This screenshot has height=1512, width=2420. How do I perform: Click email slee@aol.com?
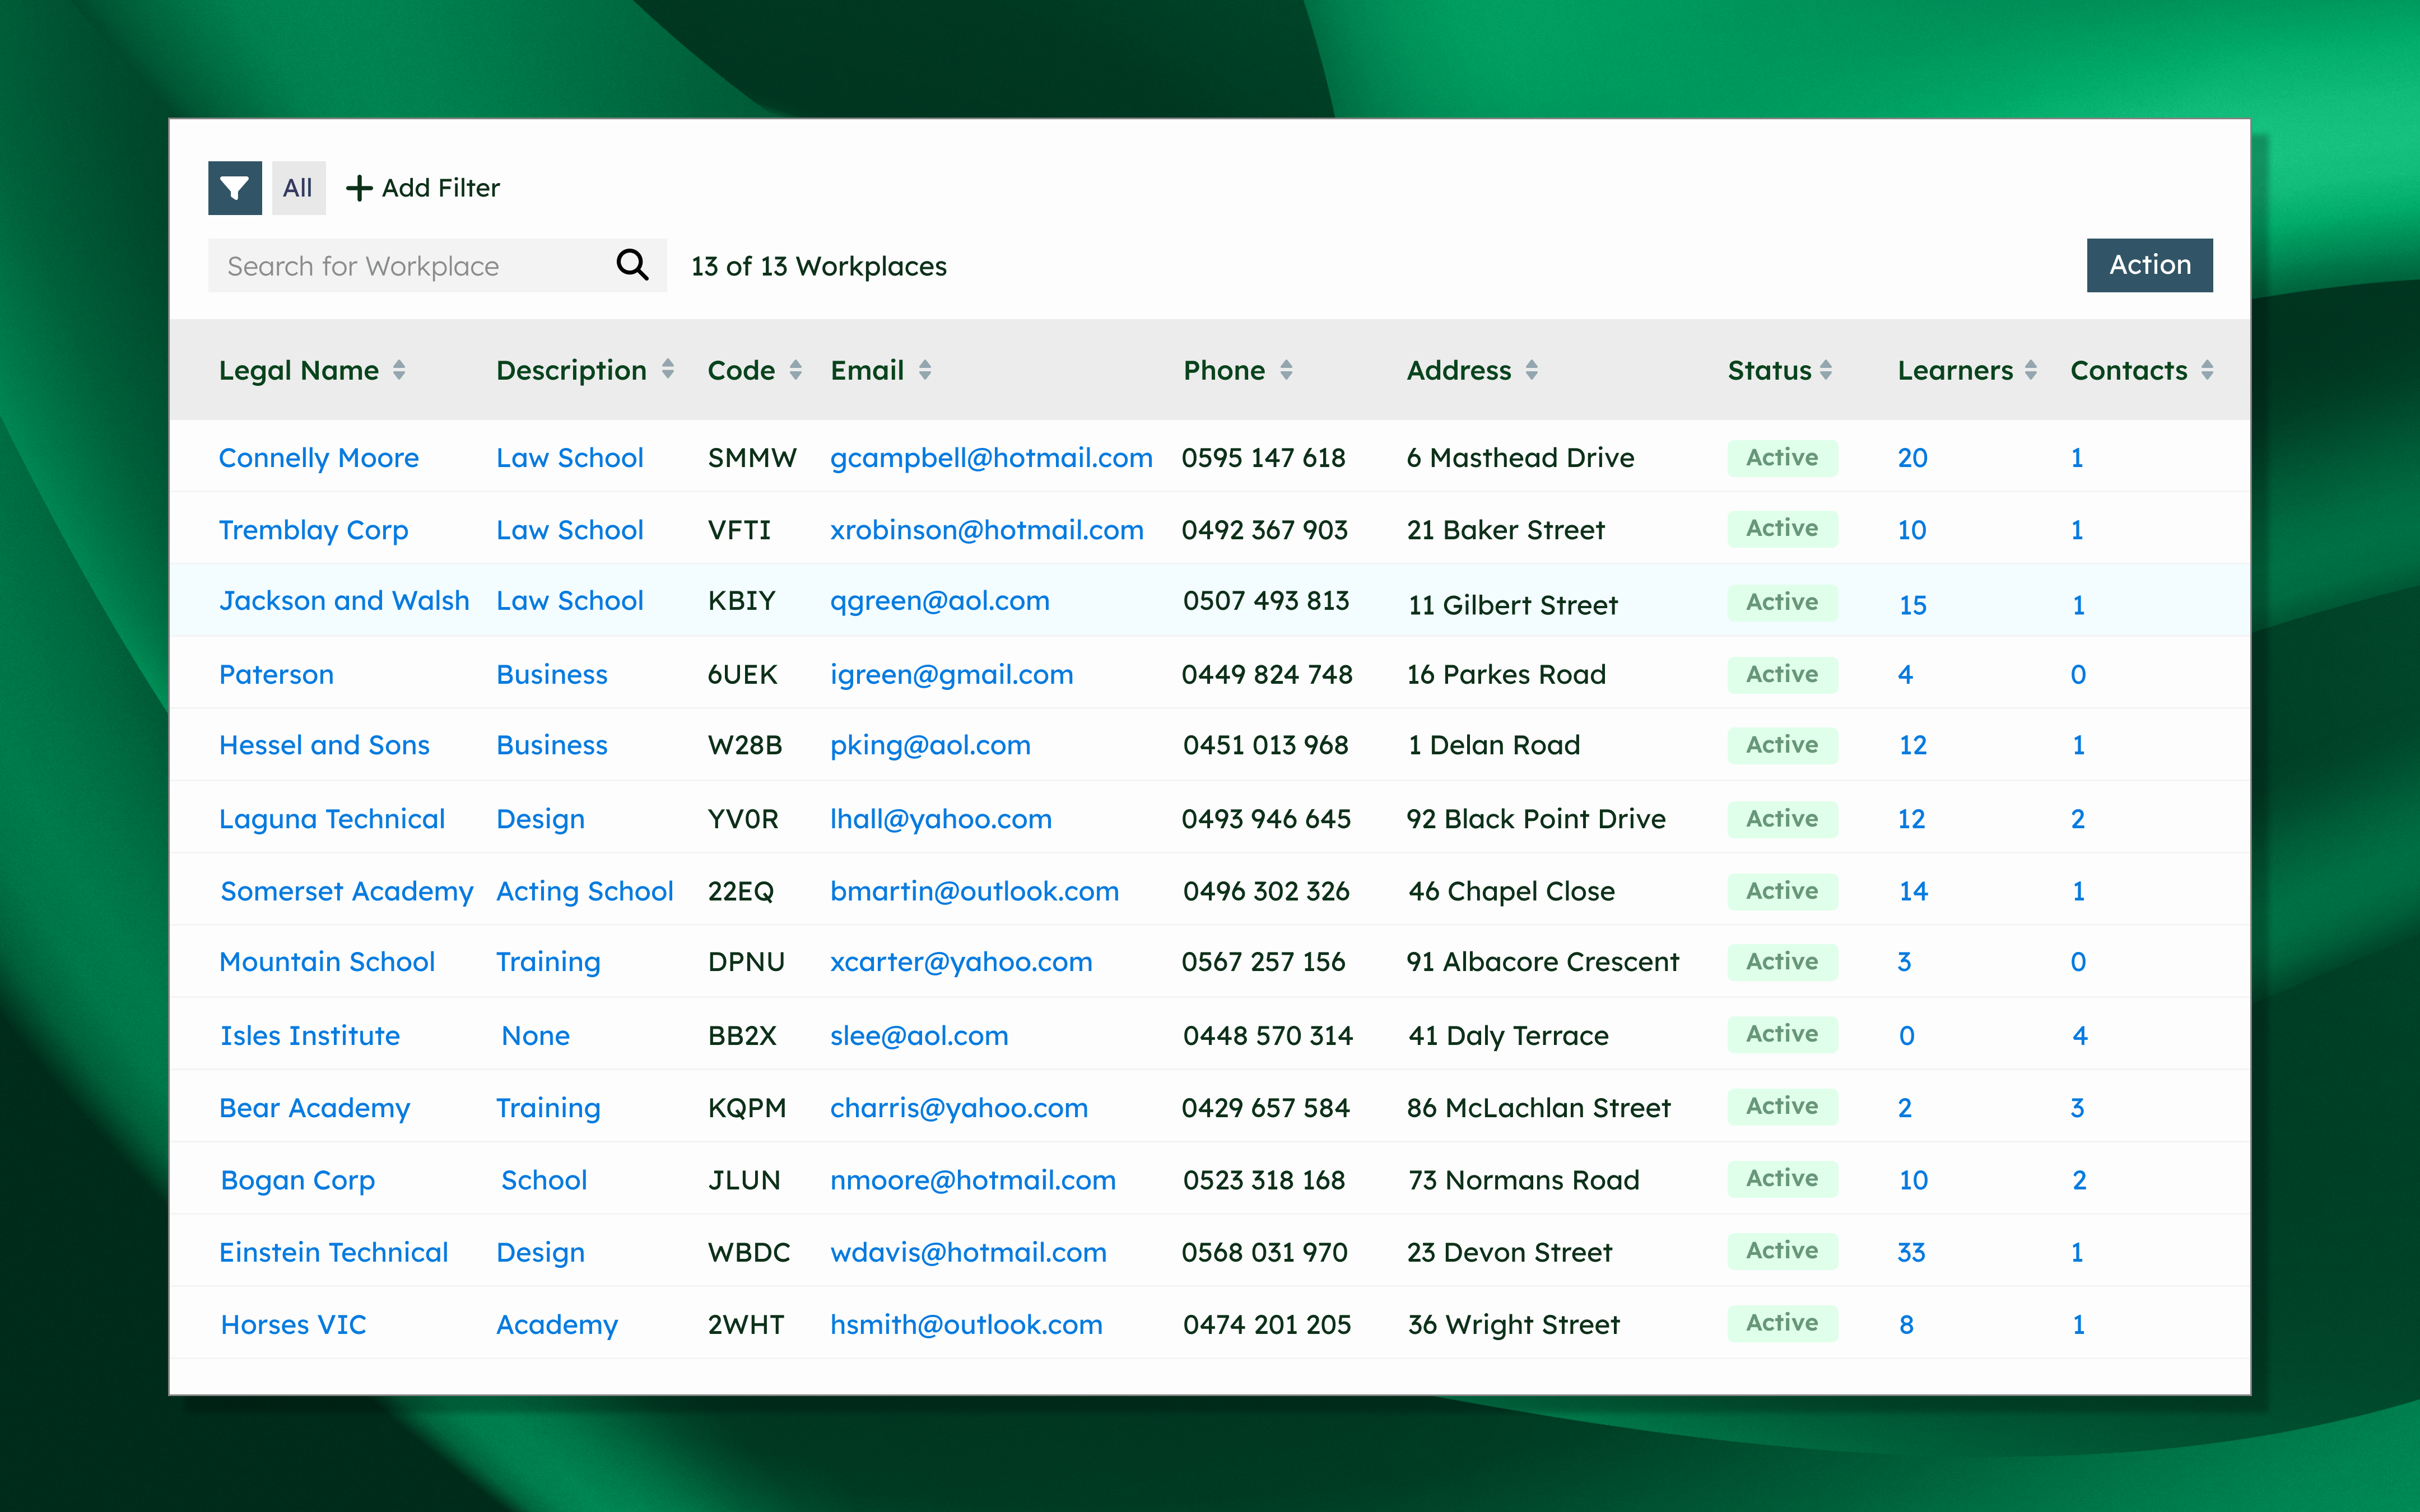tap(919, 1036)
